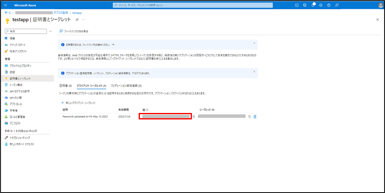The width and height of the screenshot is (385, 193).
Task: Focus the top resource search box
Action: pos(193,5)
